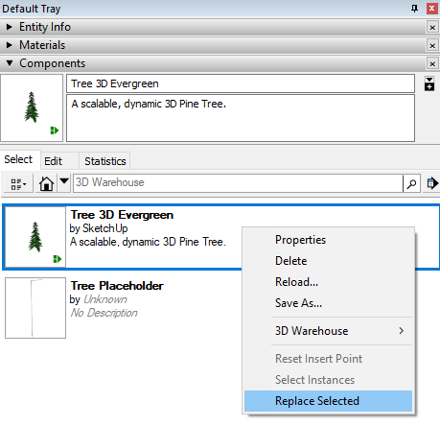Click the In Model home icon
This screenshot has width=440, height=426.
tap(46, 183)
